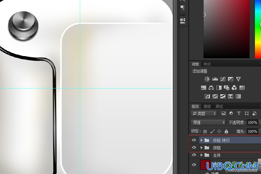Expand the 主体 group
This screenshot has height=174, width=261.
(202, 155)
